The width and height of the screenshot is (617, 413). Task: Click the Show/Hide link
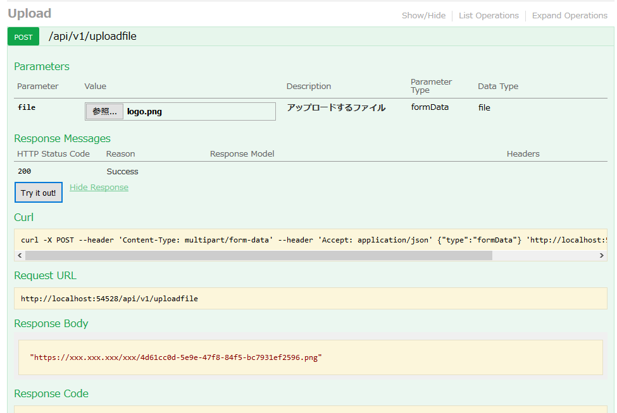point(423,16)
